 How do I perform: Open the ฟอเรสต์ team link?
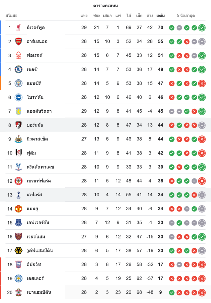(35, 55)
